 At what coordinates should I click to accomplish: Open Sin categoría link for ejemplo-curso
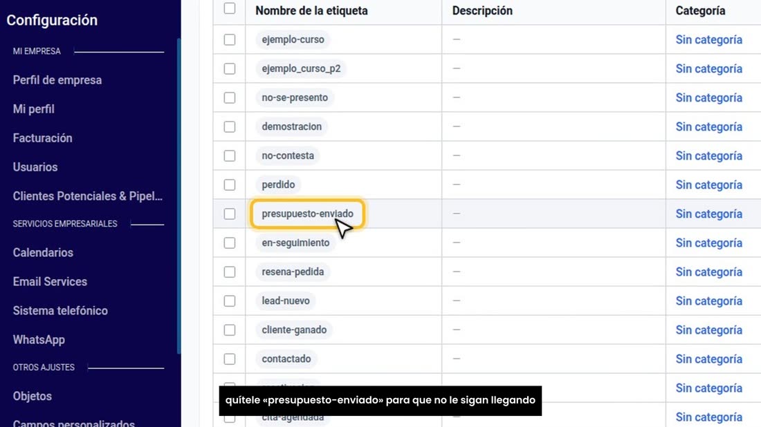click(x=709, y=40)
